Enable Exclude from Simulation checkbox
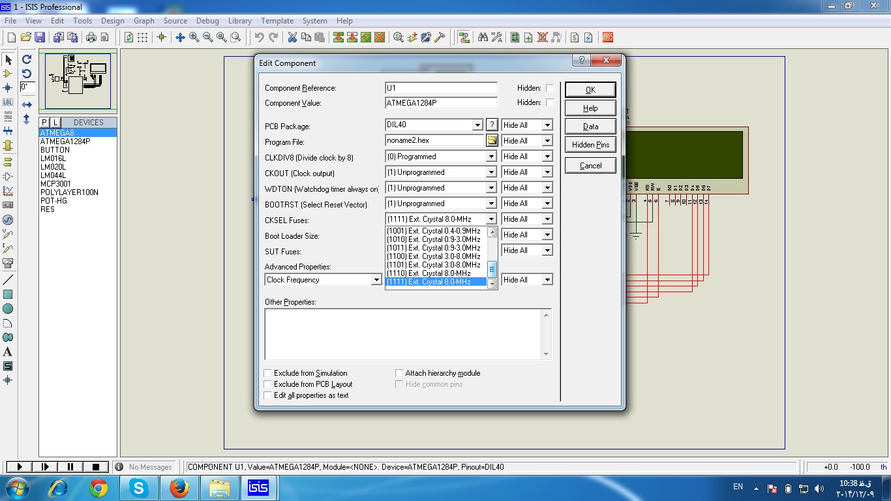Image resolution: width=891 pixels, height=501 pixels. coord(267,373)
